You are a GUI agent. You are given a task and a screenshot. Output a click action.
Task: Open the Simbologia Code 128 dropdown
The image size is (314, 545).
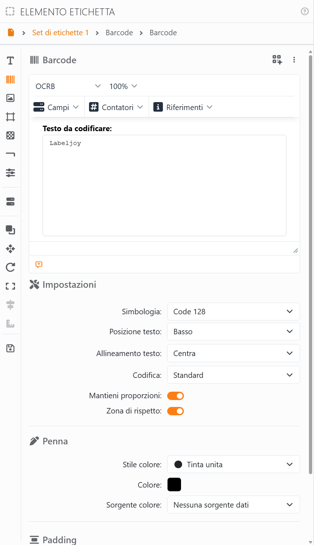[234, 311]
